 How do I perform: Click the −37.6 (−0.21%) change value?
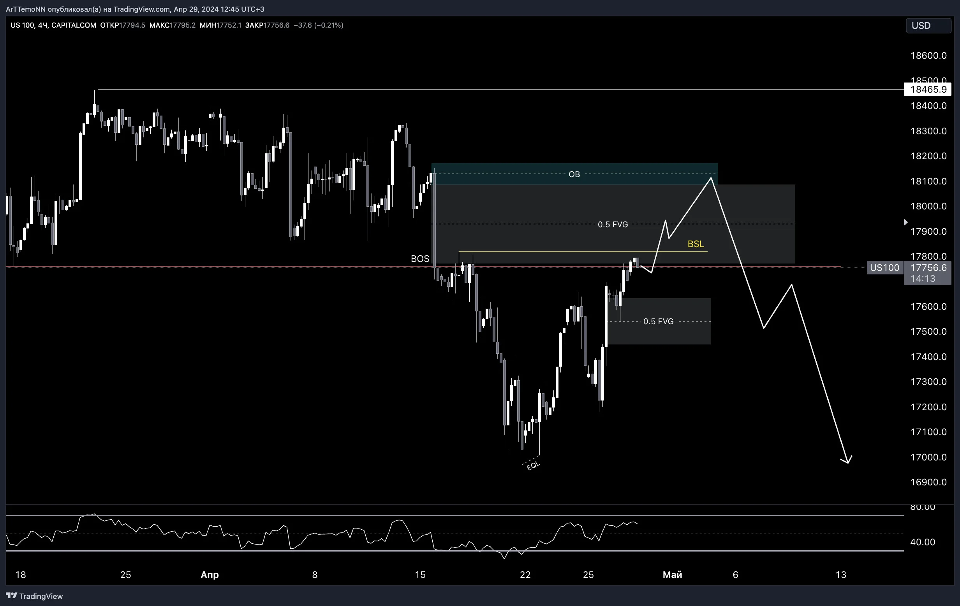[319, 25]
